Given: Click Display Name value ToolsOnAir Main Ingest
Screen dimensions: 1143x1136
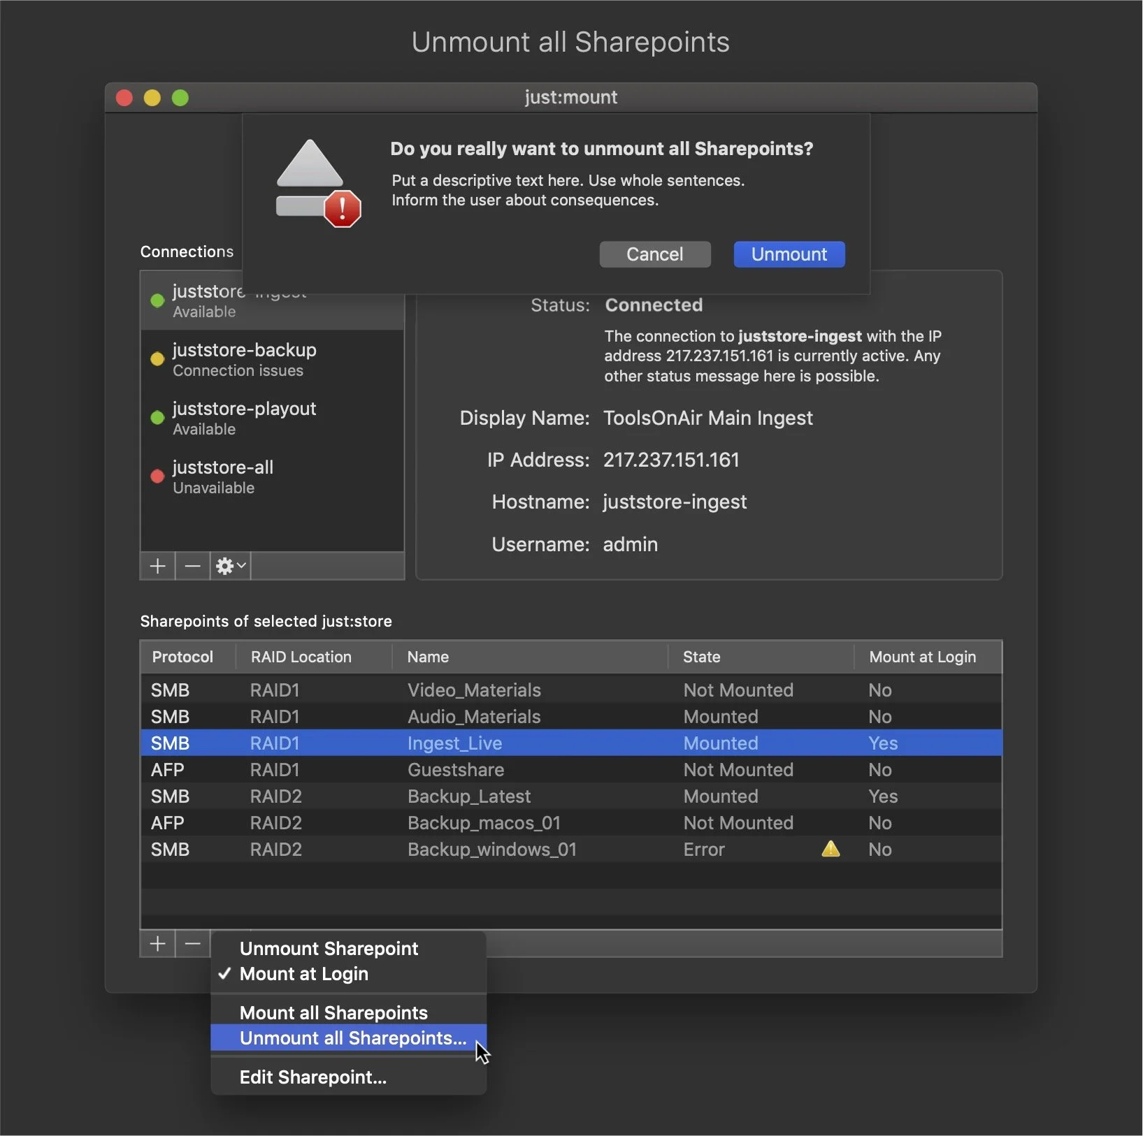Looking at the screenshot, I should 707,418.
